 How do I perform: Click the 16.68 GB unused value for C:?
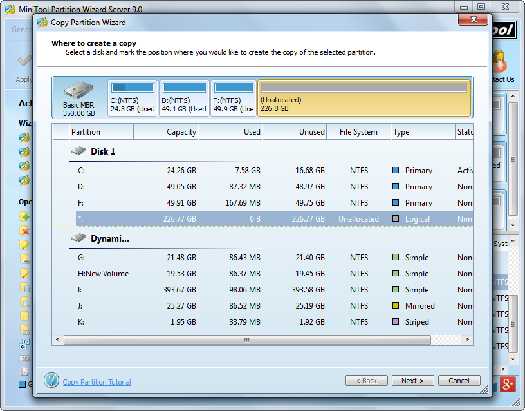pos(309,171)
